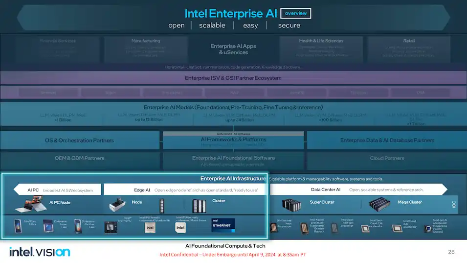
Task: Click the Intel IPU Columbiaville chip image
Action: (150, 228)
